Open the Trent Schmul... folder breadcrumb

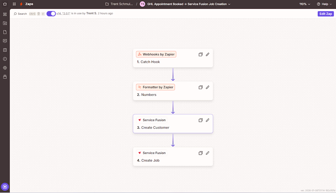coord(119,4)
